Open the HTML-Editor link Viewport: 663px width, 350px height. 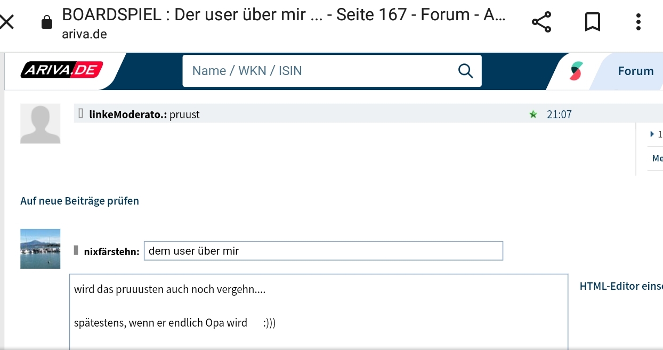pos(620,286)
